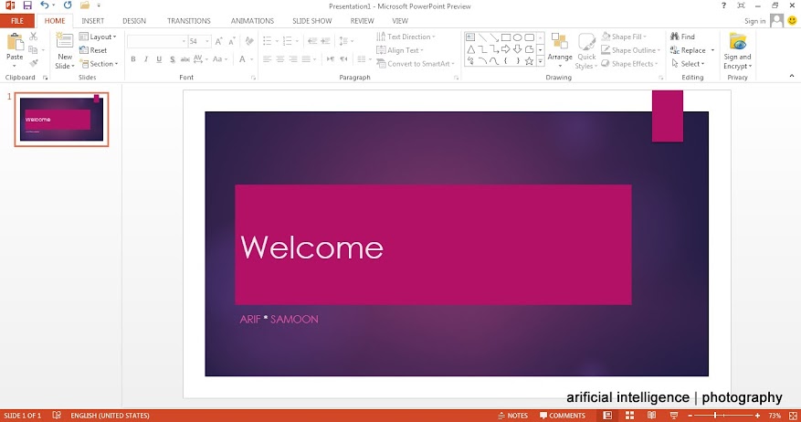The image size is (801, 422).
Task: Start Slide Show from status bar icon
Action: click(674, 416)
